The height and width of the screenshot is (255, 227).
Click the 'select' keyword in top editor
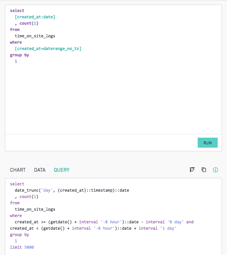[17, 11]
